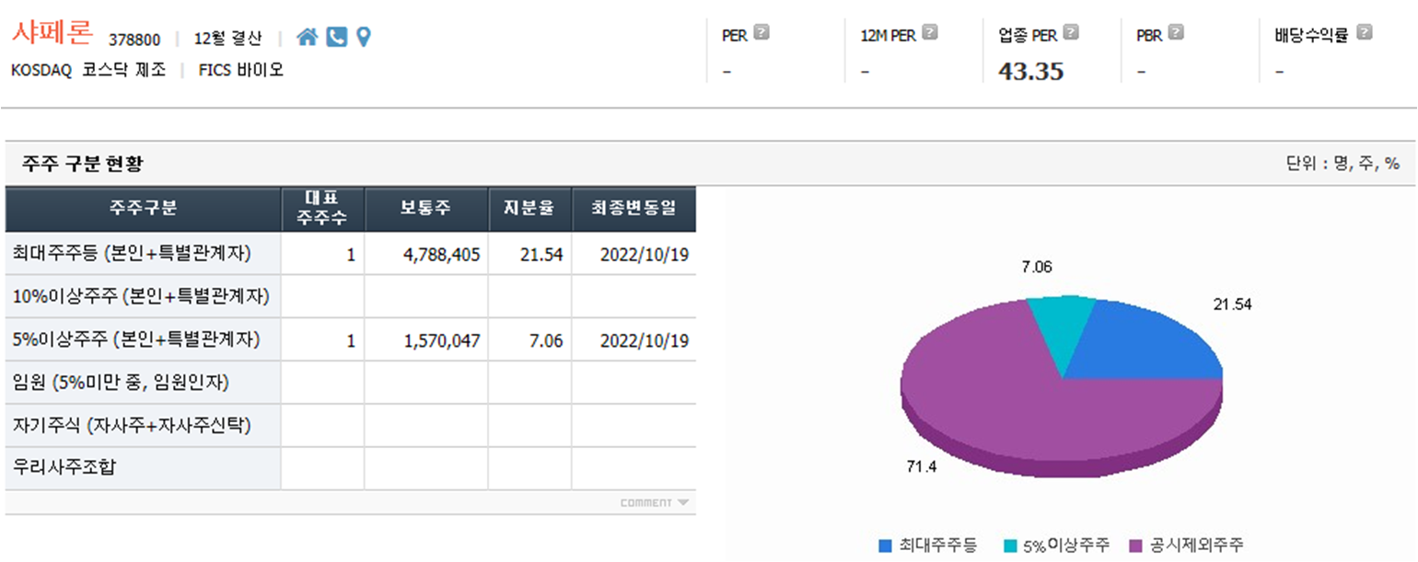Open the help icon next to PER
Viewport: 1418px width, 562px height.
click(761, 32)
